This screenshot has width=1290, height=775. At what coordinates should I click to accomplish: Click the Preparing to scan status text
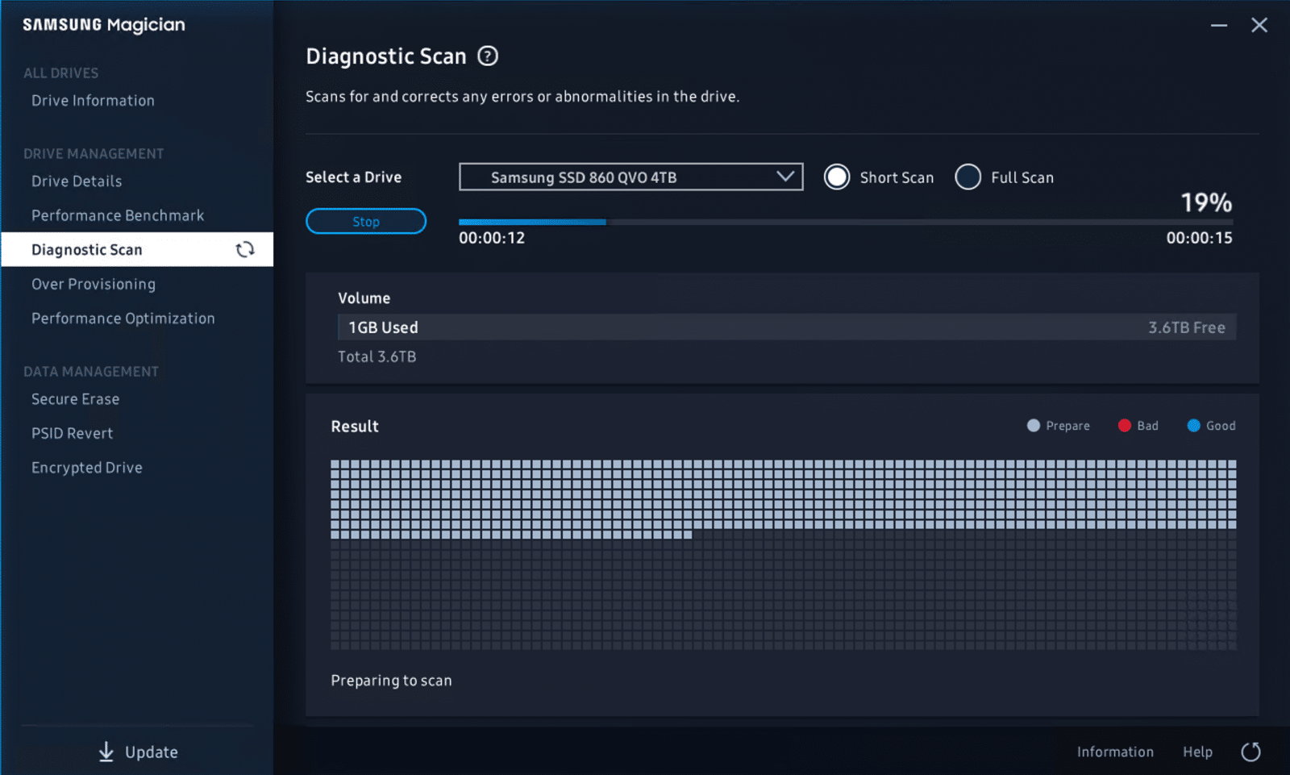[x=391, y=681]
